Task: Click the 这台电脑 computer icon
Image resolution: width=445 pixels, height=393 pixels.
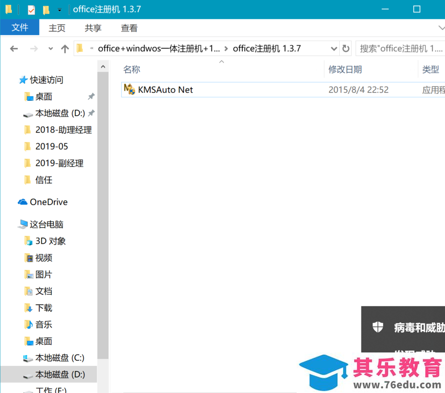Action: [23, 224]
